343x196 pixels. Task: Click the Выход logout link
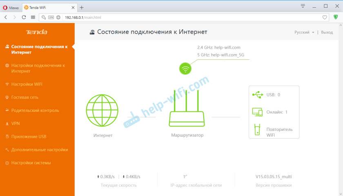[327, 32]
